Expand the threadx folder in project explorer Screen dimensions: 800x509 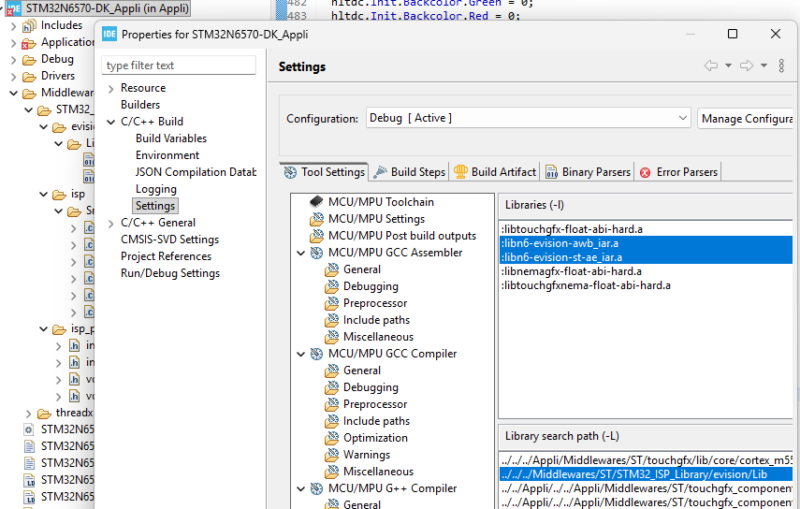29,414
